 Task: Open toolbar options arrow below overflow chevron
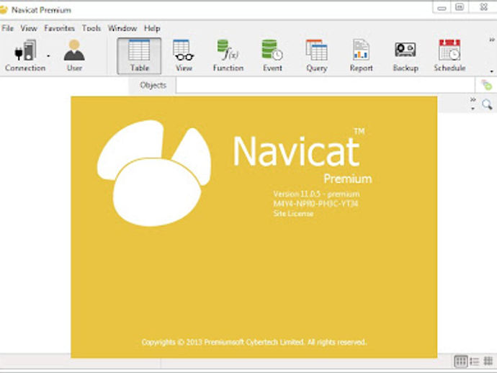492,71
